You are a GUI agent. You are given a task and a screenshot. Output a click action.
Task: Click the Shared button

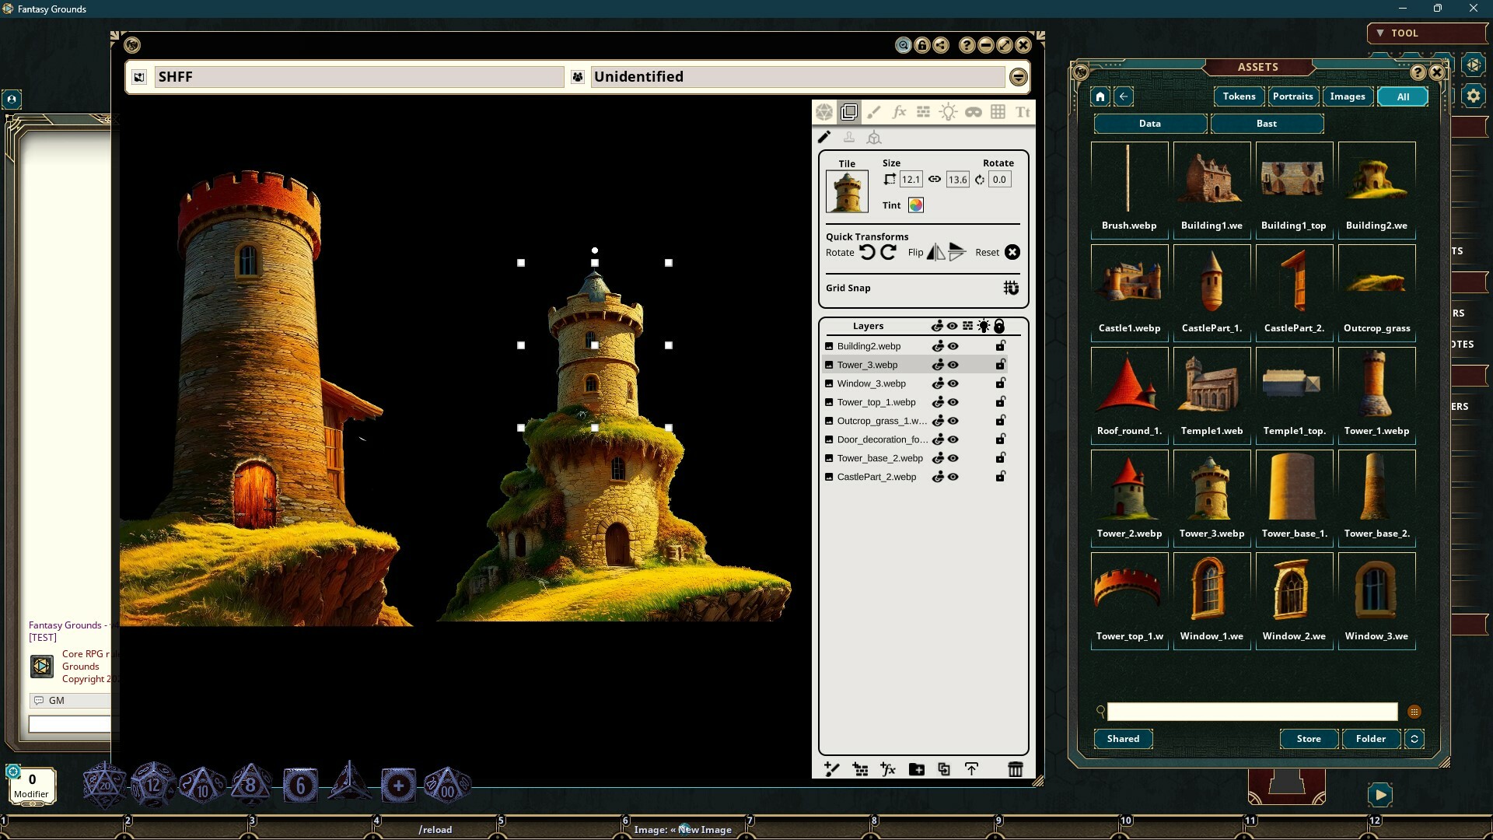(1122, 739)
